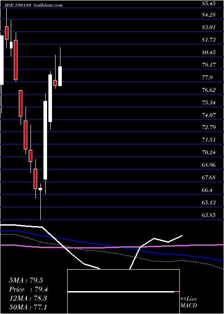Click the BSE 590150 bullkhan.com title

(34, 5)
